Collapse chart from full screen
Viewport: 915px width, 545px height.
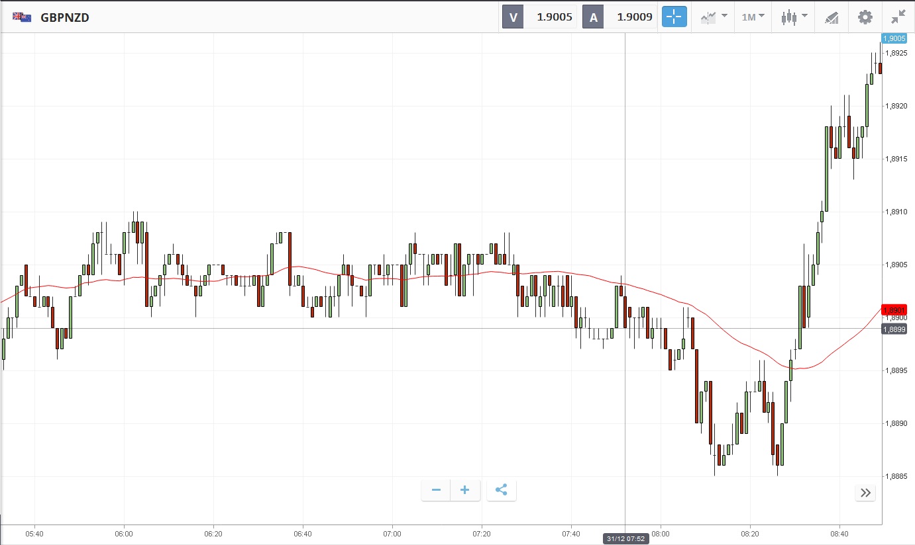tap(898, 17)
